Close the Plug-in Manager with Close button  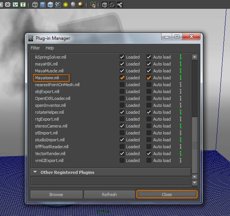click(x=167, y=195)
